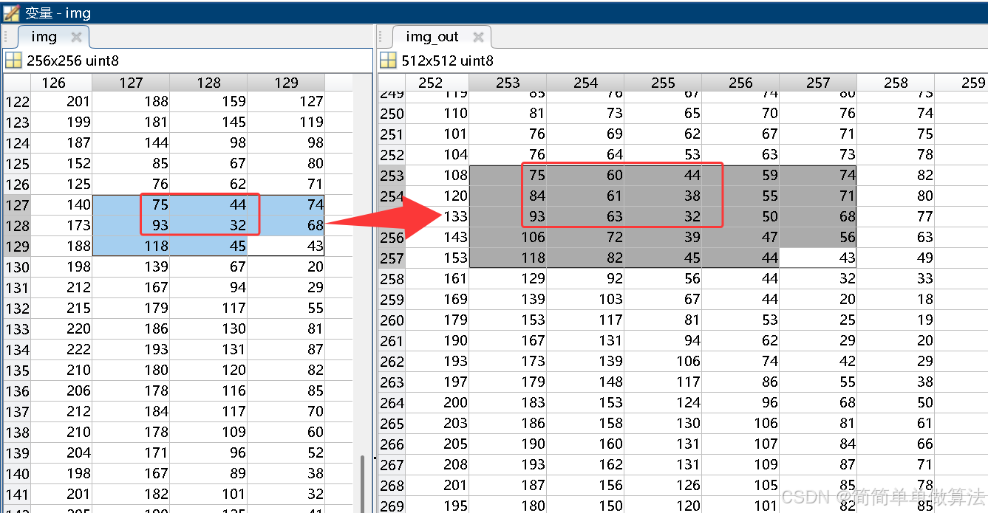Select row header 130 in img

18,266
